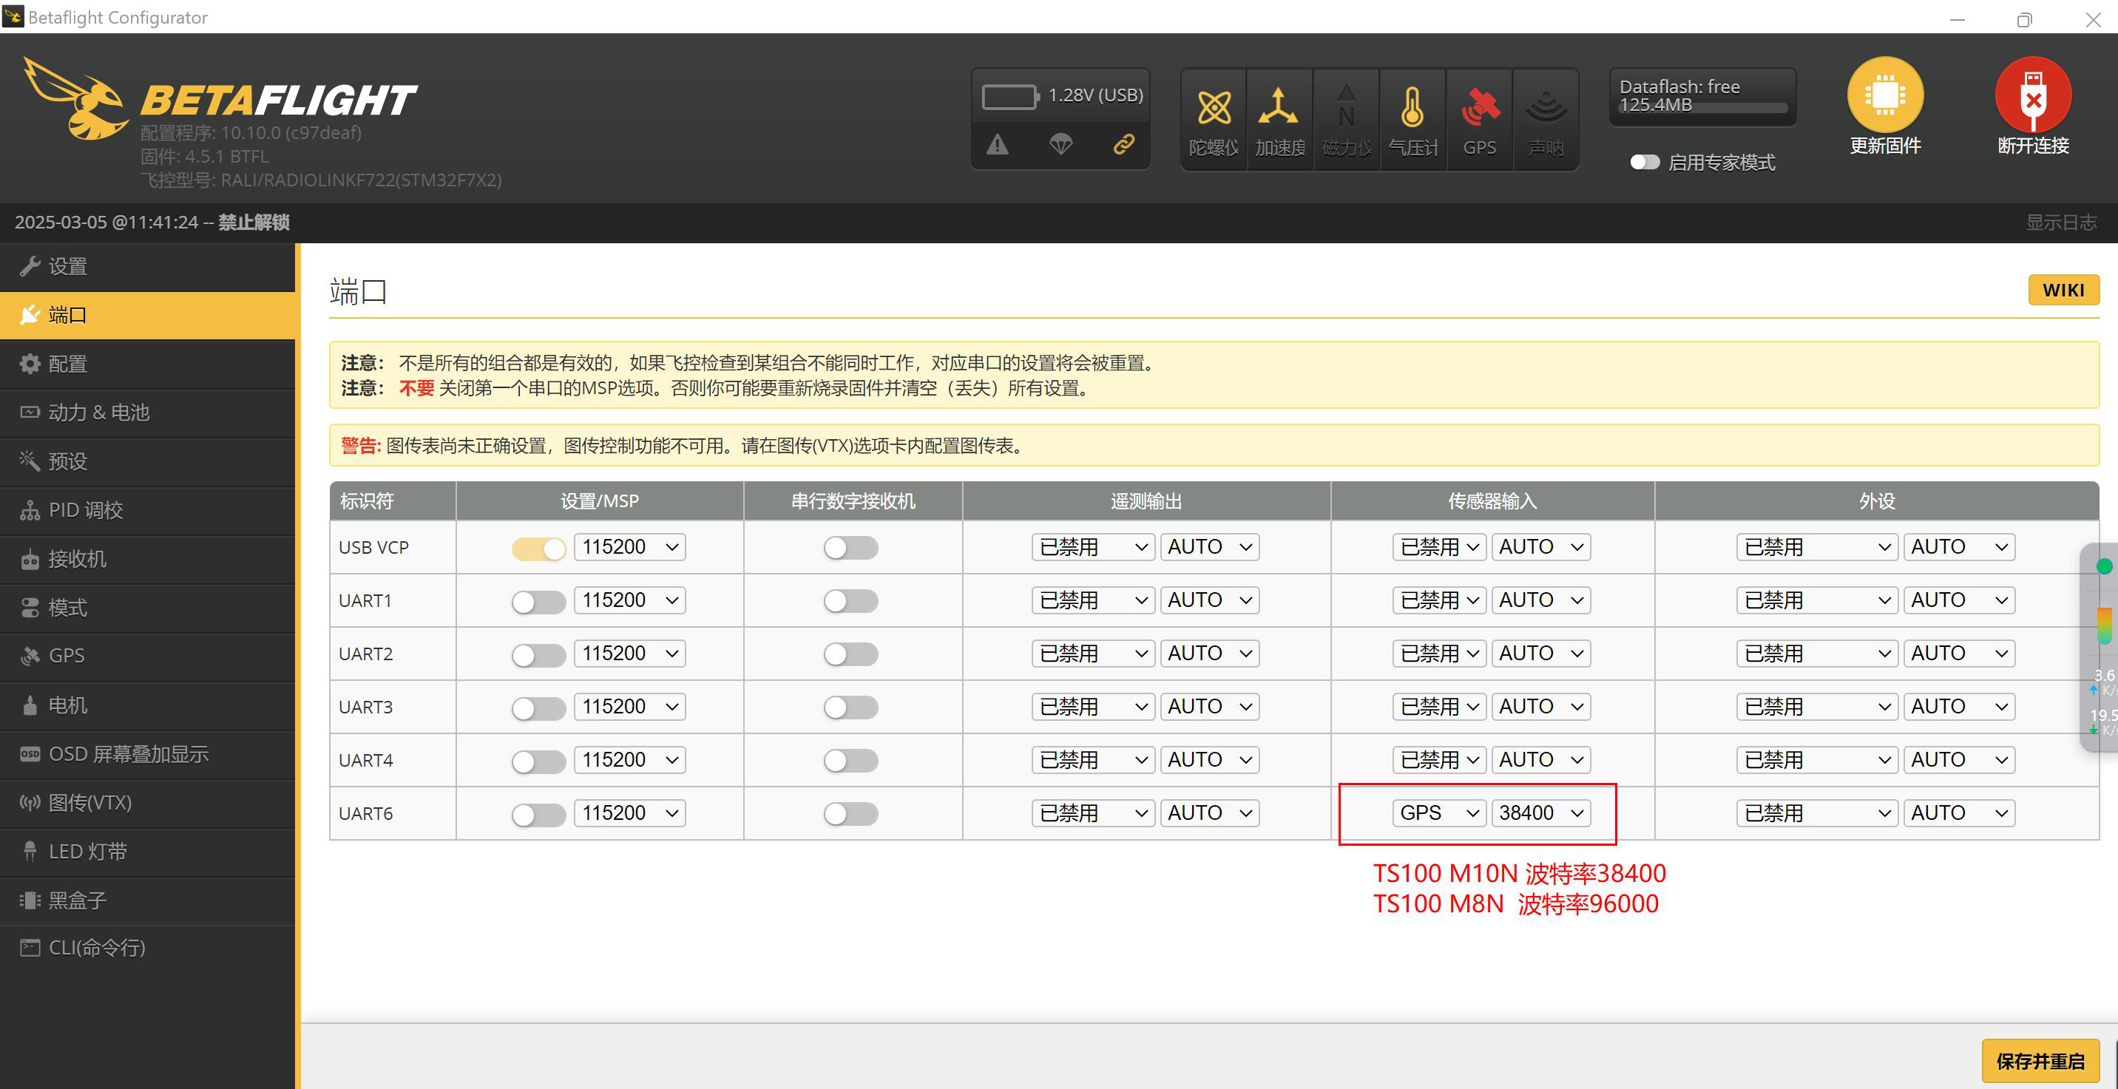Screen dimensions: 2118x1089
Task: Click the 保存并重启 save button
Action: point(2040,1061)
